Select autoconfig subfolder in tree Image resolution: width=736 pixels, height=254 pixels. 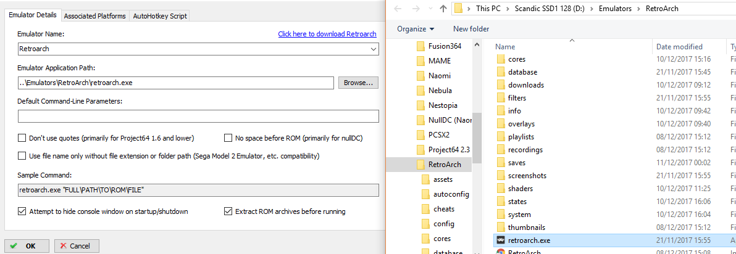(x=451, y=194)
